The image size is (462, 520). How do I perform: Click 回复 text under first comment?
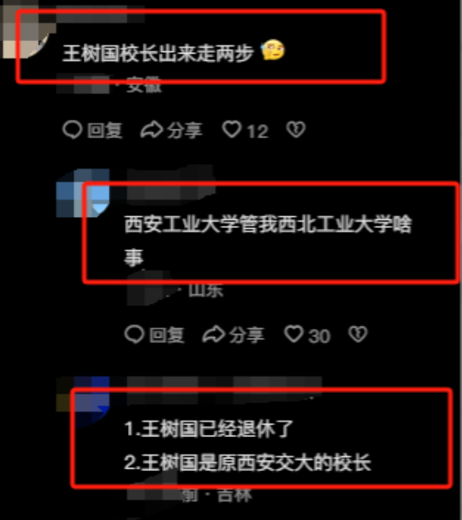coord(105,130)
